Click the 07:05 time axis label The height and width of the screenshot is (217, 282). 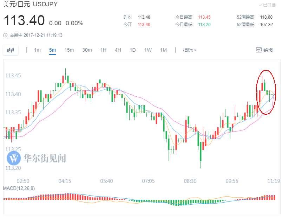(x=148, y=181)
